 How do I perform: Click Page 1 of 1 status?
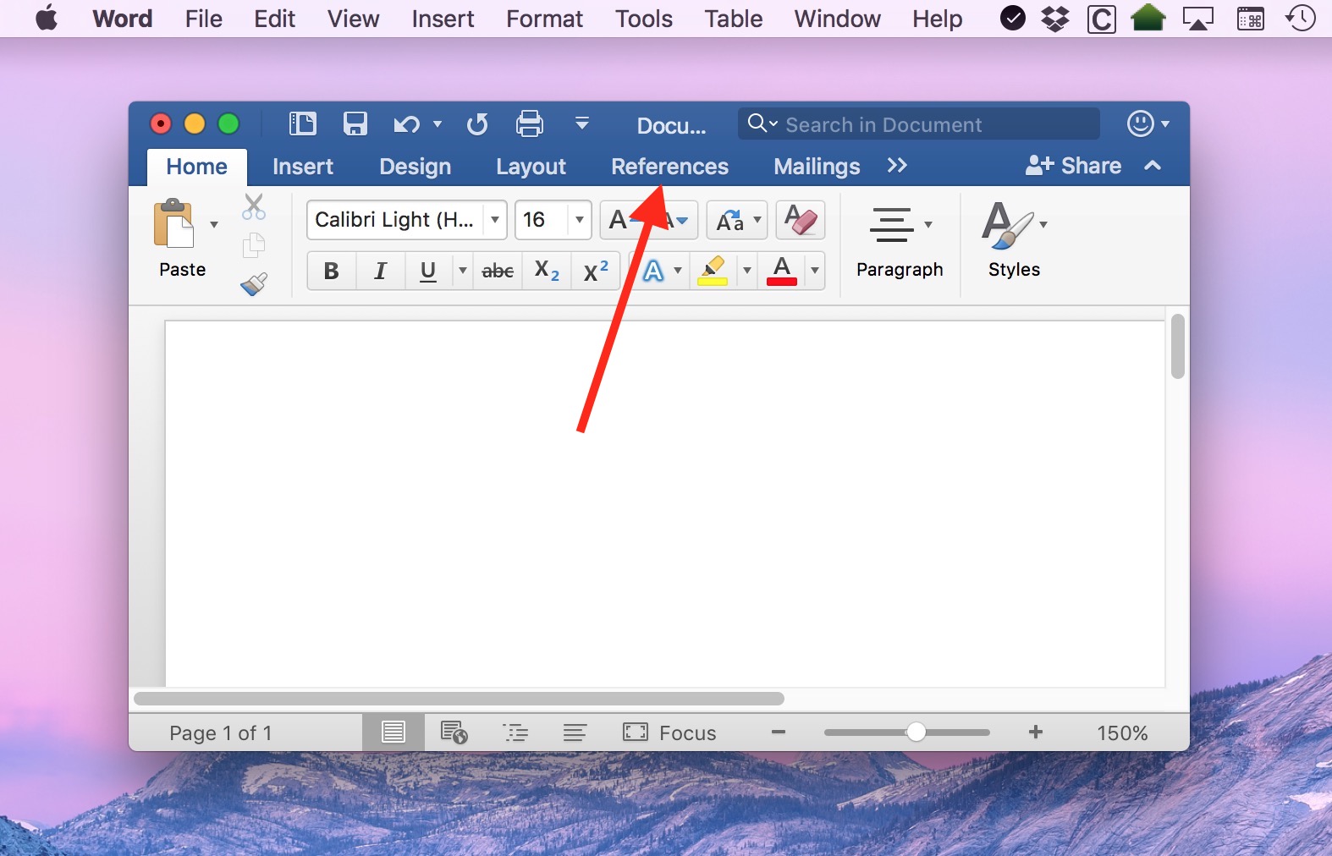pos(220,733)
